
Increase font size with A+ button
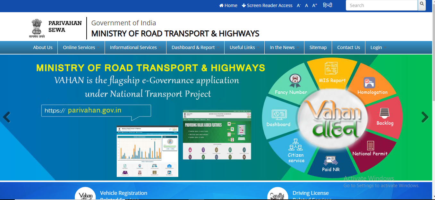(x=315, y=5)
